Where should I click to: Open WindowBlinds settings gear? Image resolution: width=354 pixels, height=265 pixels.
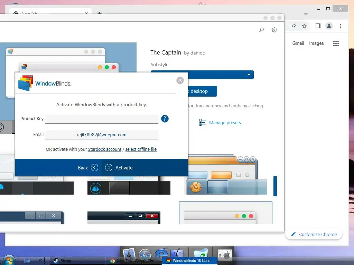(274, 30)
